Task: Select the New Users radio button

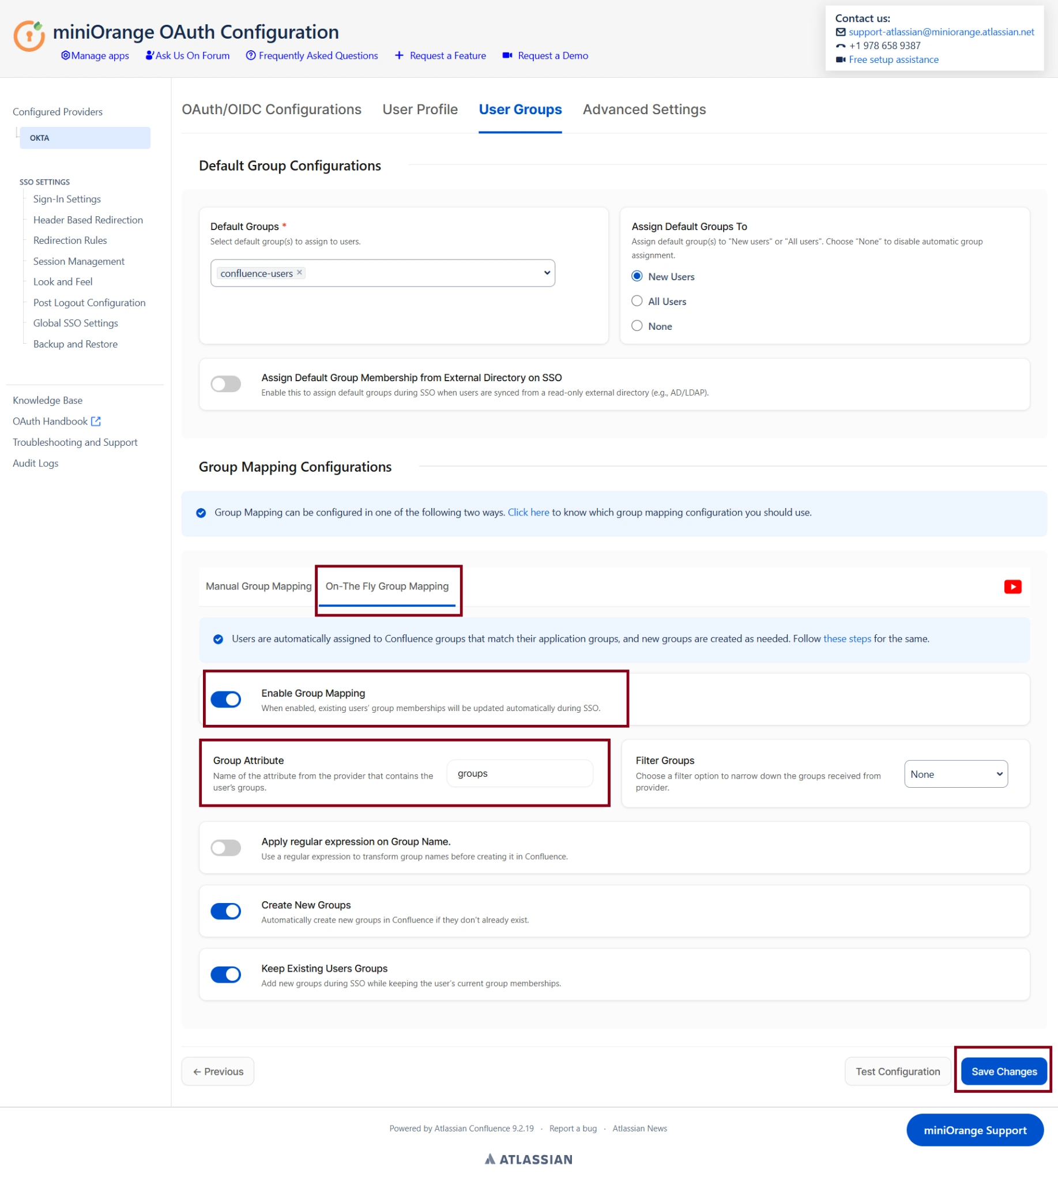Action: [x=637, y=276]
